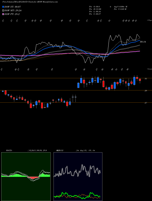Click the 'Pre V: 0.05 M' value
The image size is (152, 201).
tap(120, 9)
